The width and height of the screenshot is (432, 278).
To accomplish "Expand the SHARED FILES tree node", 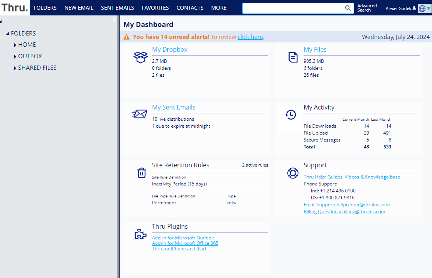I will pos(15,68).
